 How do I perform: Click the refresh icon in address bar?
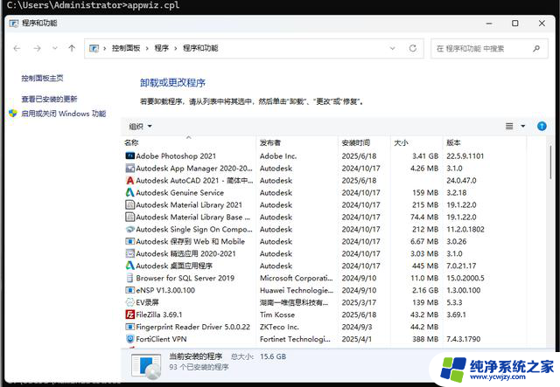point(412,48)
